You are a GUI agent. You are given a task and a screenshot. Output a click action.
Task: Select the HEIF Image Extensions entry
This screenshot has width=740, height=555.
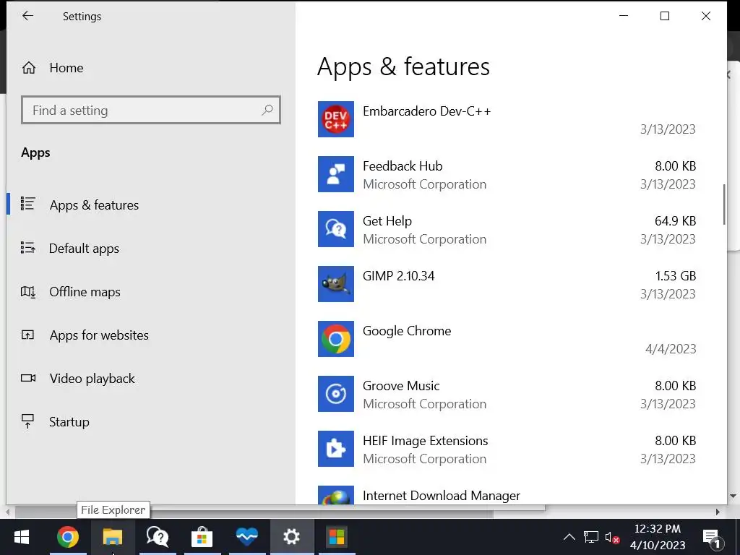507,448
